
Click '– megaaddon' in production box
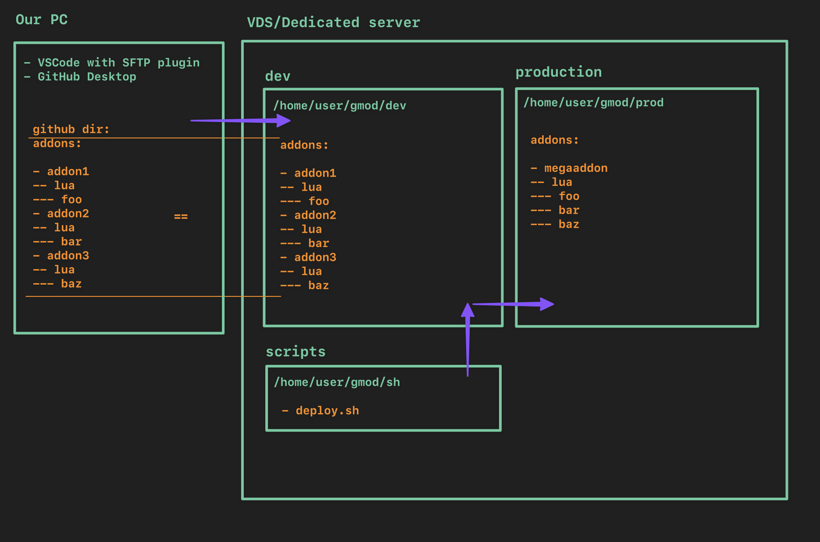coord(569,168)
